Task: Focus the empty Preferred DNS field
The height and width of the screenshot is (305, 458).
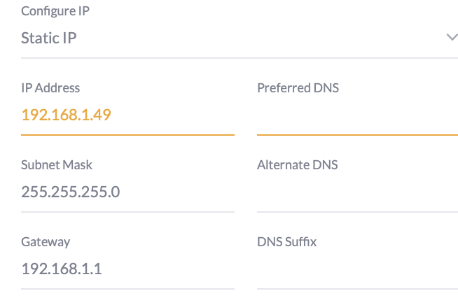Action: tap(357, 116)
